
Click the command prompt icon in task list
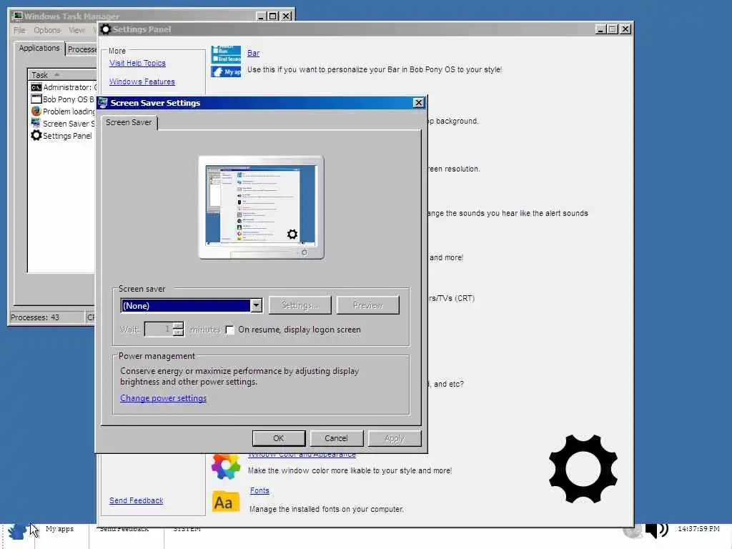[36, 87]
